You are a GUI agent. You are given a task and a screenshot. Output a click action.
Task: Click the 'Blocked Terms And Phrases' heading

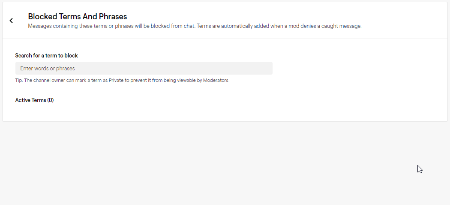[x=78, y=17]
